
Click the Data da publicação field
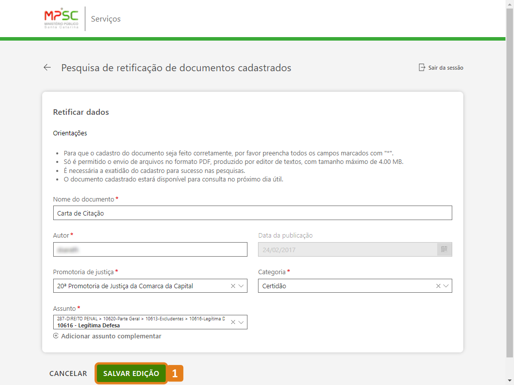346,249
